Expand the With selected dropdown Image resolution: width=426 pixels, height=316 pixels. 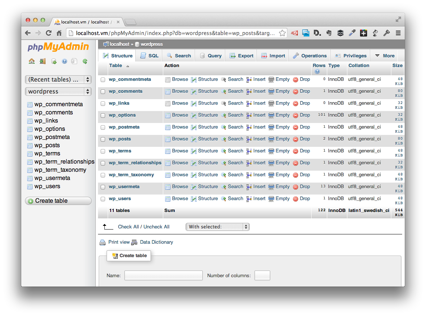point(217,227)
